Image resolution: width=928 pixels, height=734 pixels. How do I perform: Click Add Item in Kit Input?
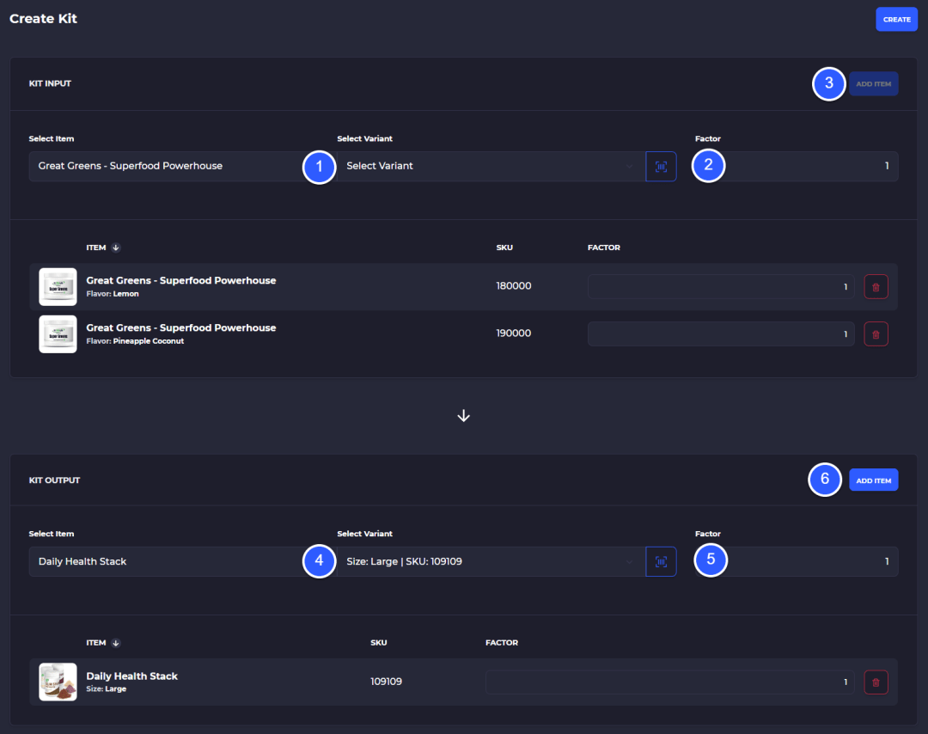[x=874, y=83]
